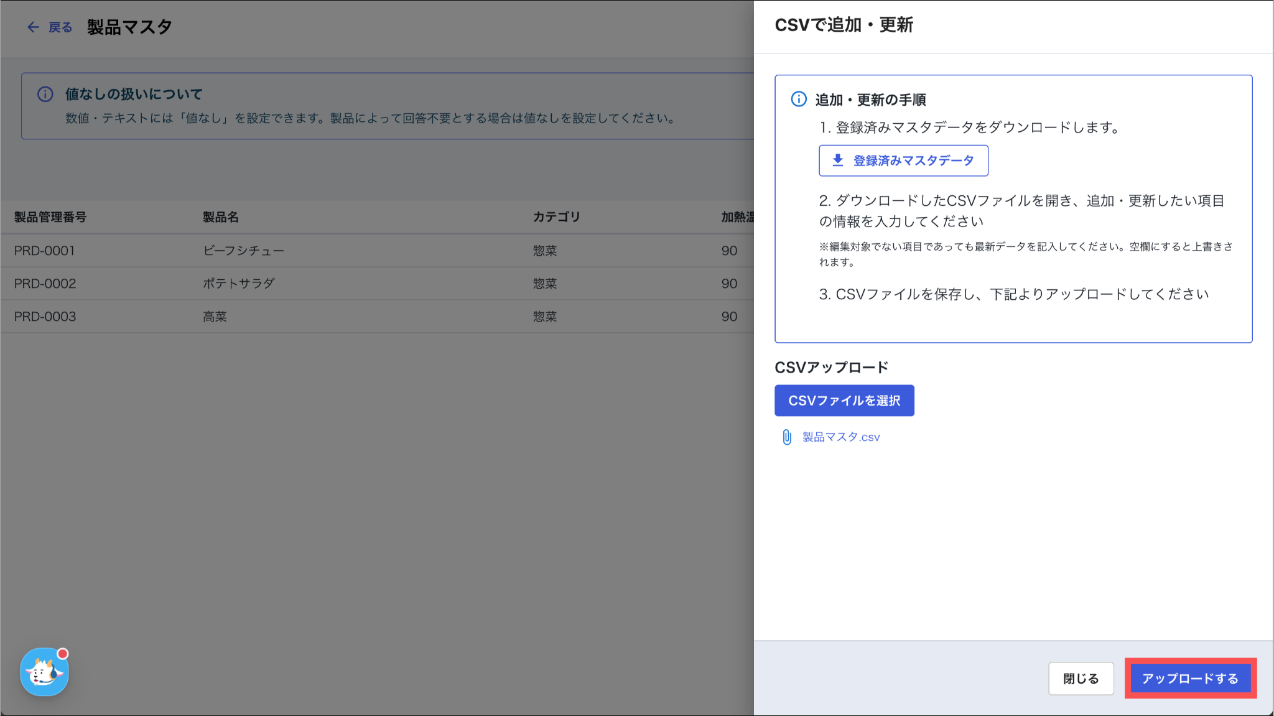Open the cow mascot support chat icon
The width and height of the screenshot is (1274, 716).
(44, 673)
